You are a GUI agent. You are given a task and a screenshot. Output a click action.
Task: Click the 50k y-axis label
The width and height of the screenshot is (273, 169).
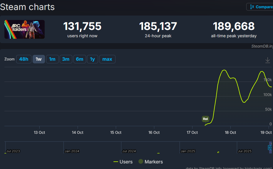pyautogui.click(x=268, y=109)
